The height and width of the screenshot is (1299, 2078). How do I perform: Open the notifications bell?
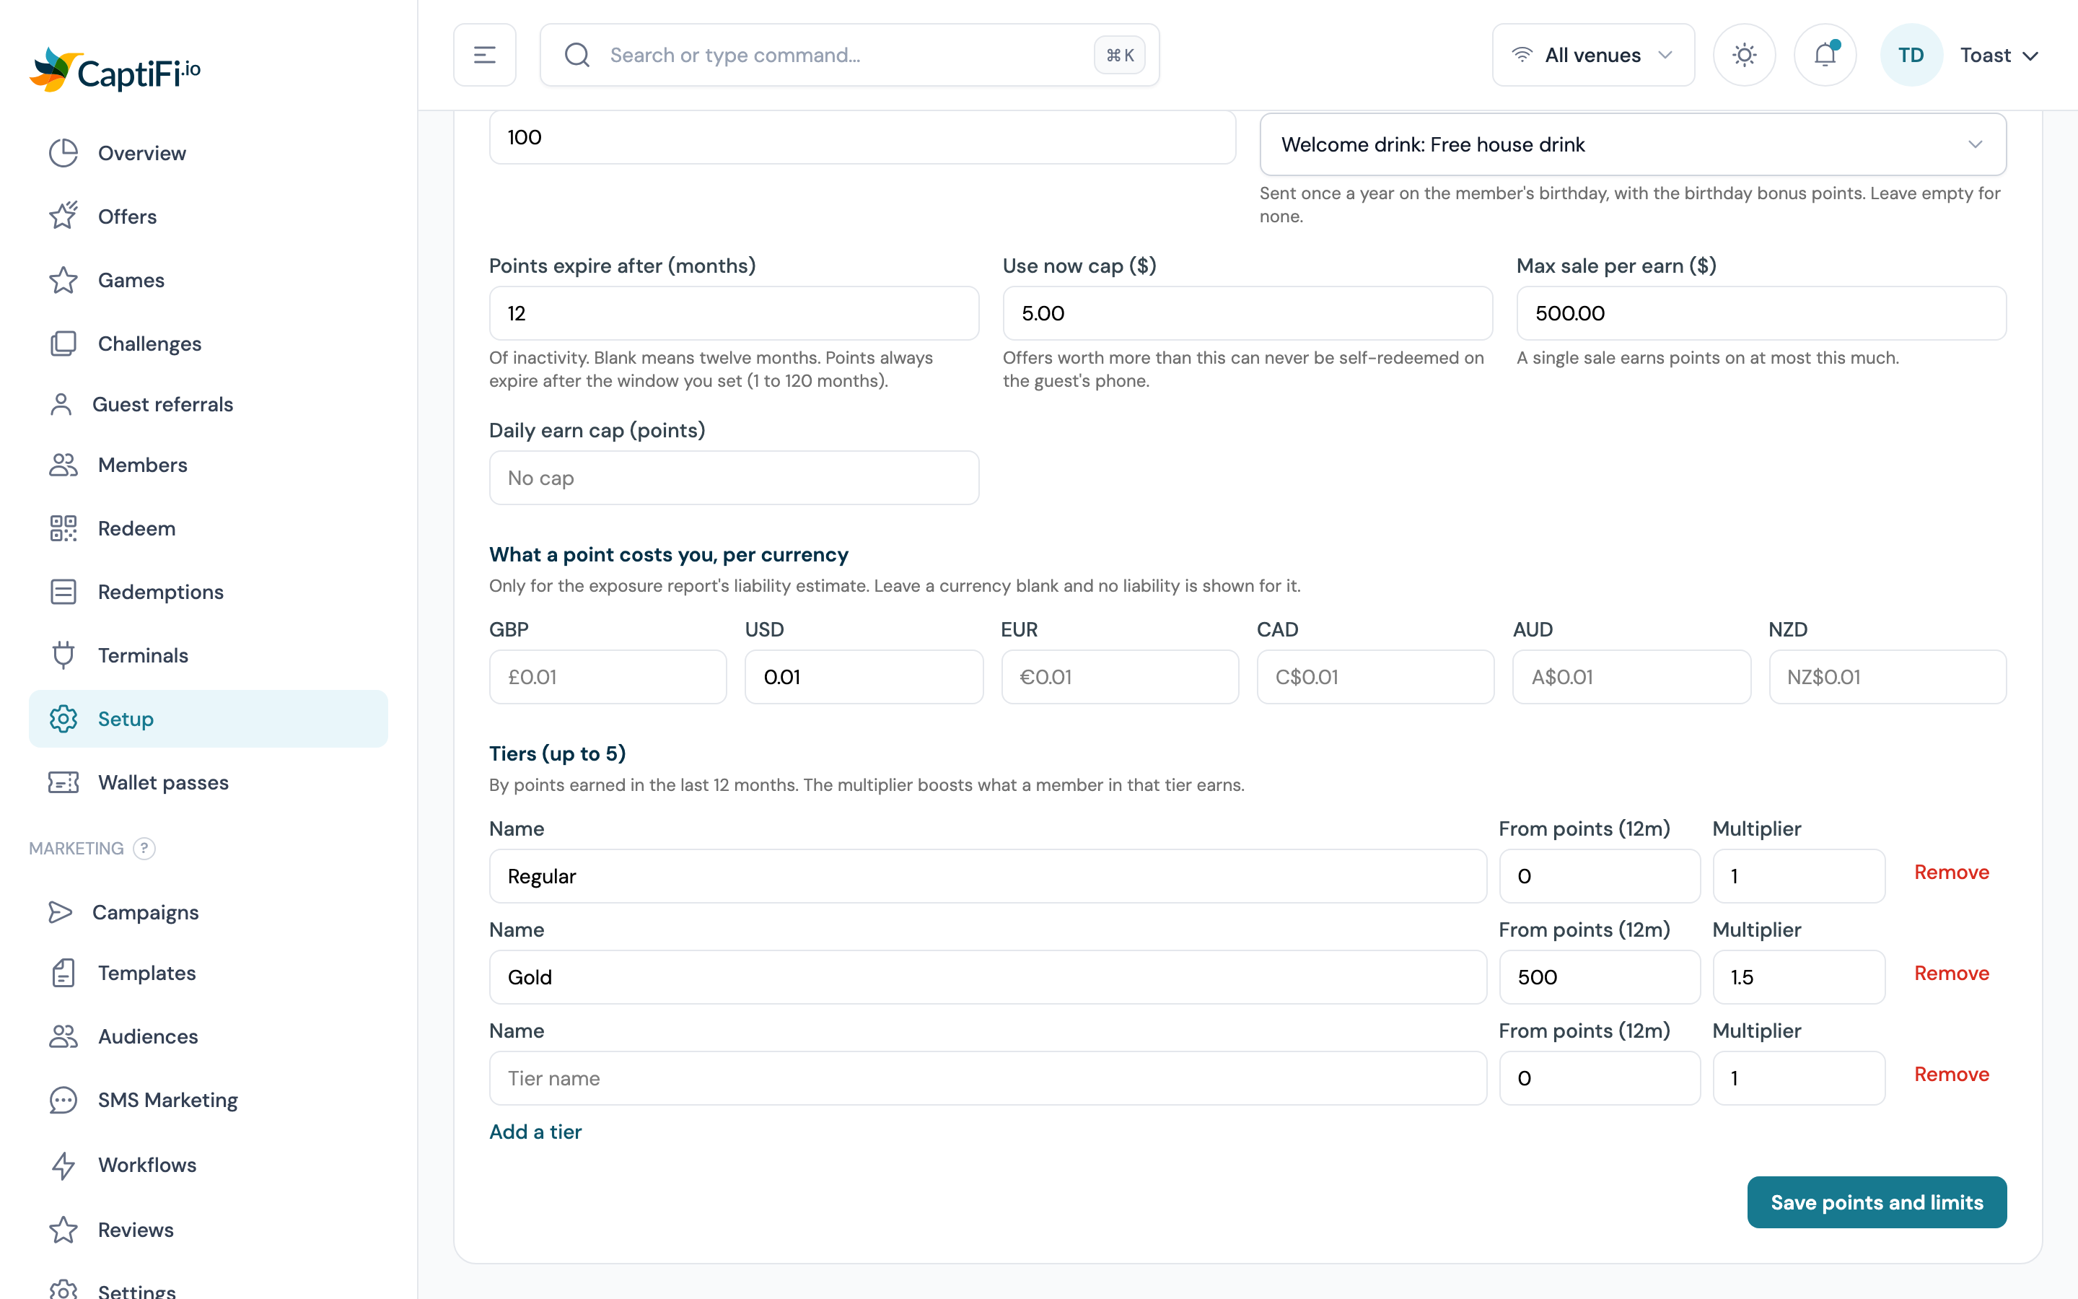click(x=1825, y=55)
